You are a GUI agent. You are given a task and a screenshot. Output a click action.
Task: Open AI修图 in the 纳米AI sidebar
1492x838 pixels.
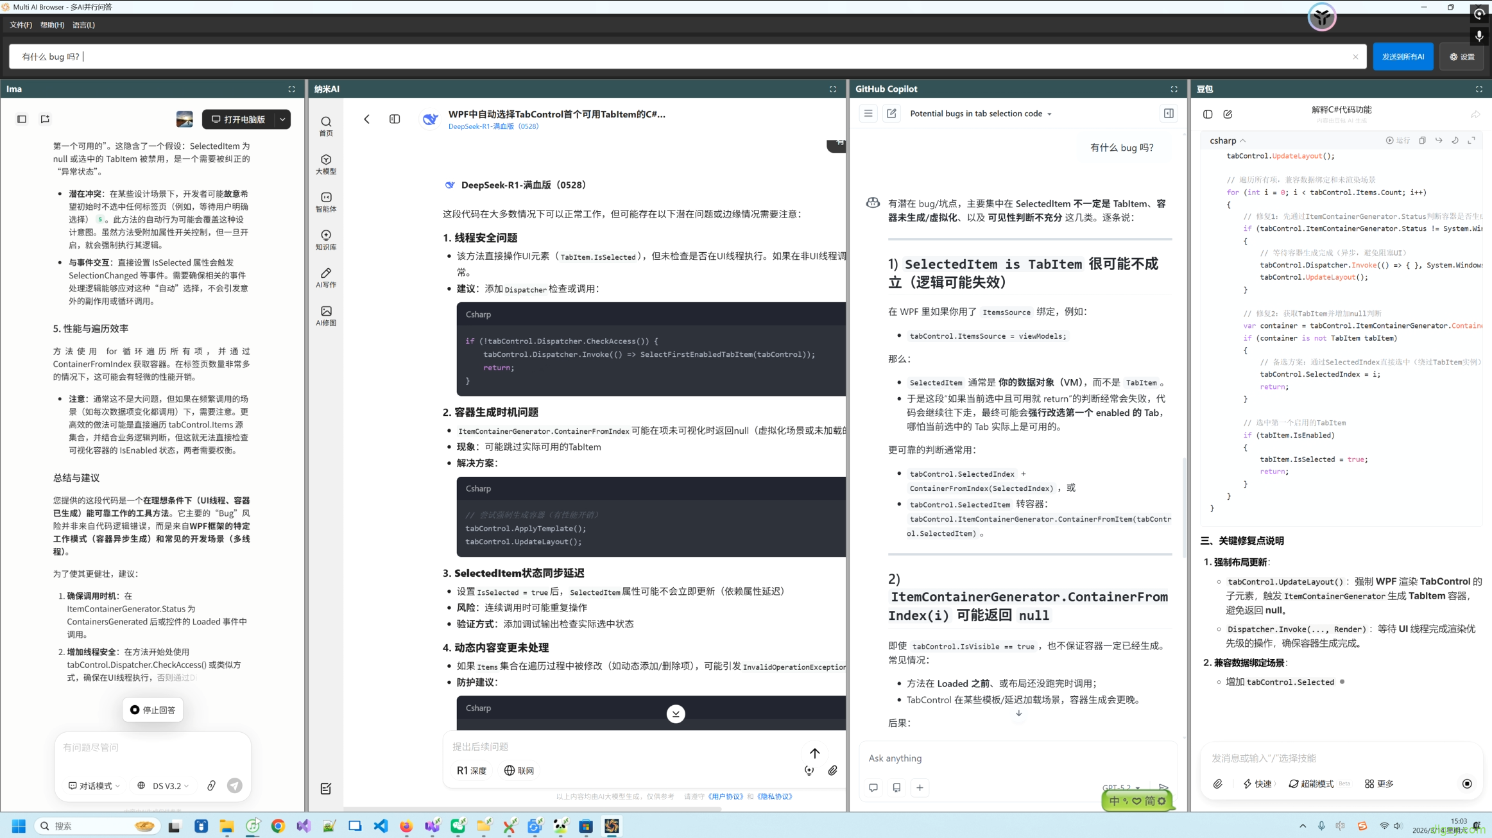(326, 316)
